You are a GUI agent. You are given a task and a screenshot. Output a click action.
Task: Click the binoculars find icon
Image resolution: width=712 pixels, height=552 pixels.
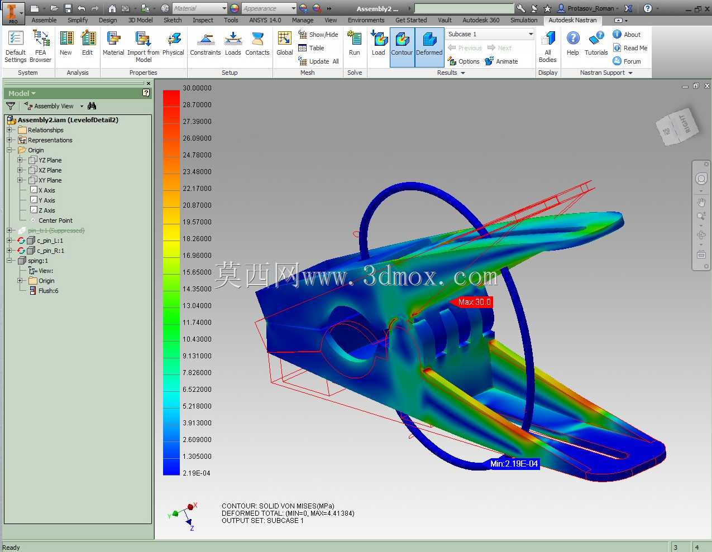pyautogui.click(x=92, y=106)
